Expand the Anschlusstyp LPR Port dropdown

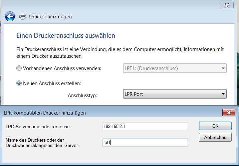175,94
